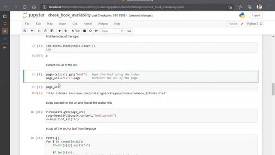Viewport: 275px width, 155px height.
Task: Go back with browser back arrow
Action: point(6,7)
